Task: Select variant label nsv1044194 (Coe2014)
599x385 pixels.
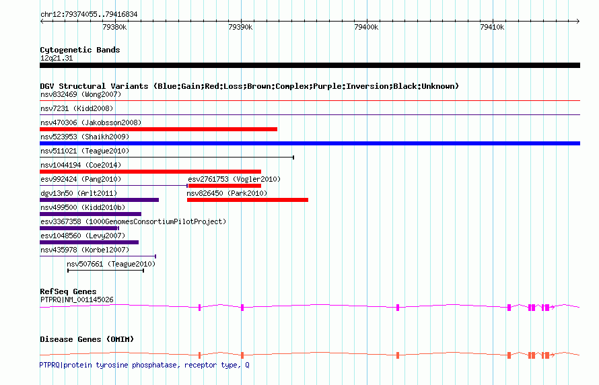Action: coord(81,165)
